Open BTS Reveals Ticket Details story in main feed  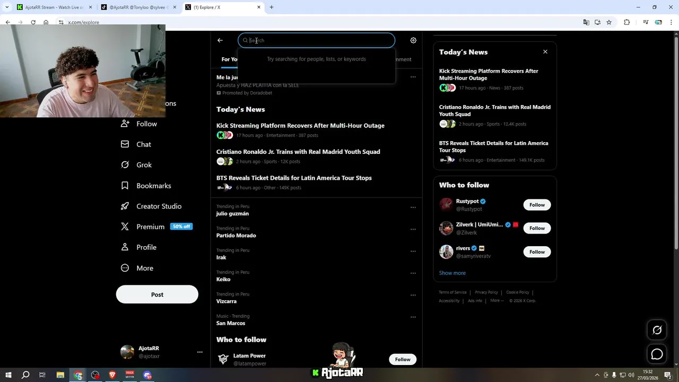point(294,178)
